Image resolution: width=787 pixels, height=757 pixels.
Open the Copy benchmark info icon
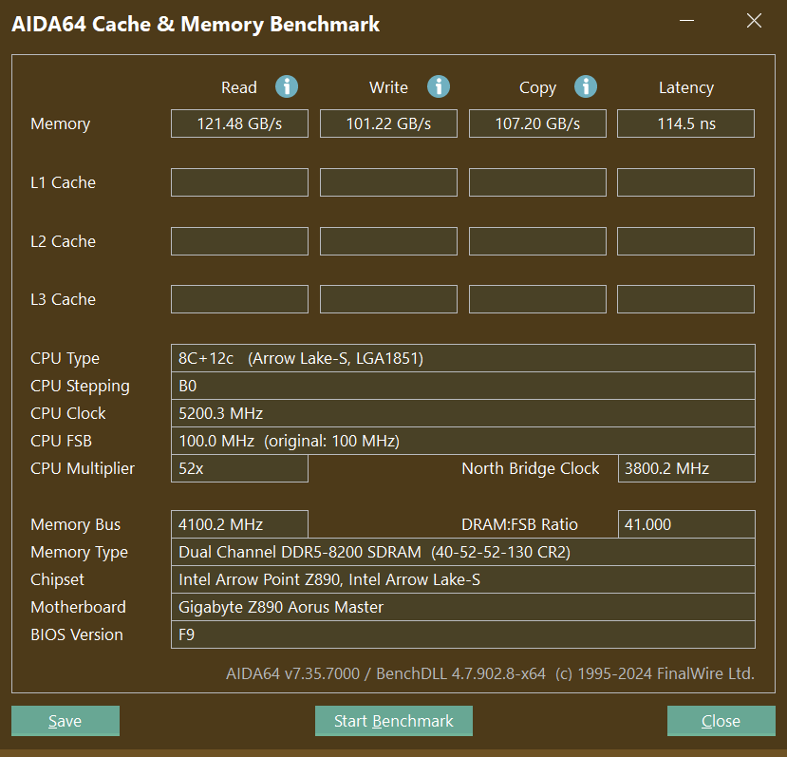tap(586, 86)
